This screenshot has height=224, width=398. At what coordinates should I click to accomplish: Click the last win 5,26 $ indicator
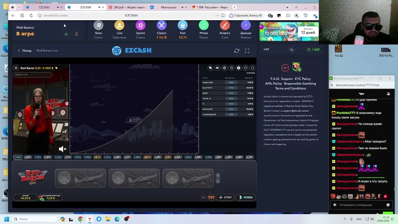50,197
